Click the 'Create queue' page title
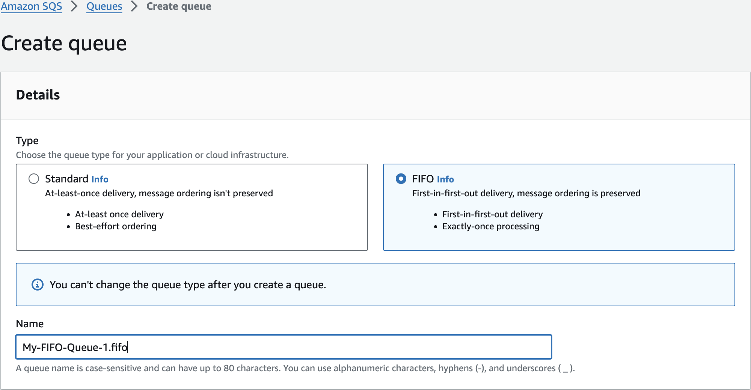751x390 pixels. [64, 43]
